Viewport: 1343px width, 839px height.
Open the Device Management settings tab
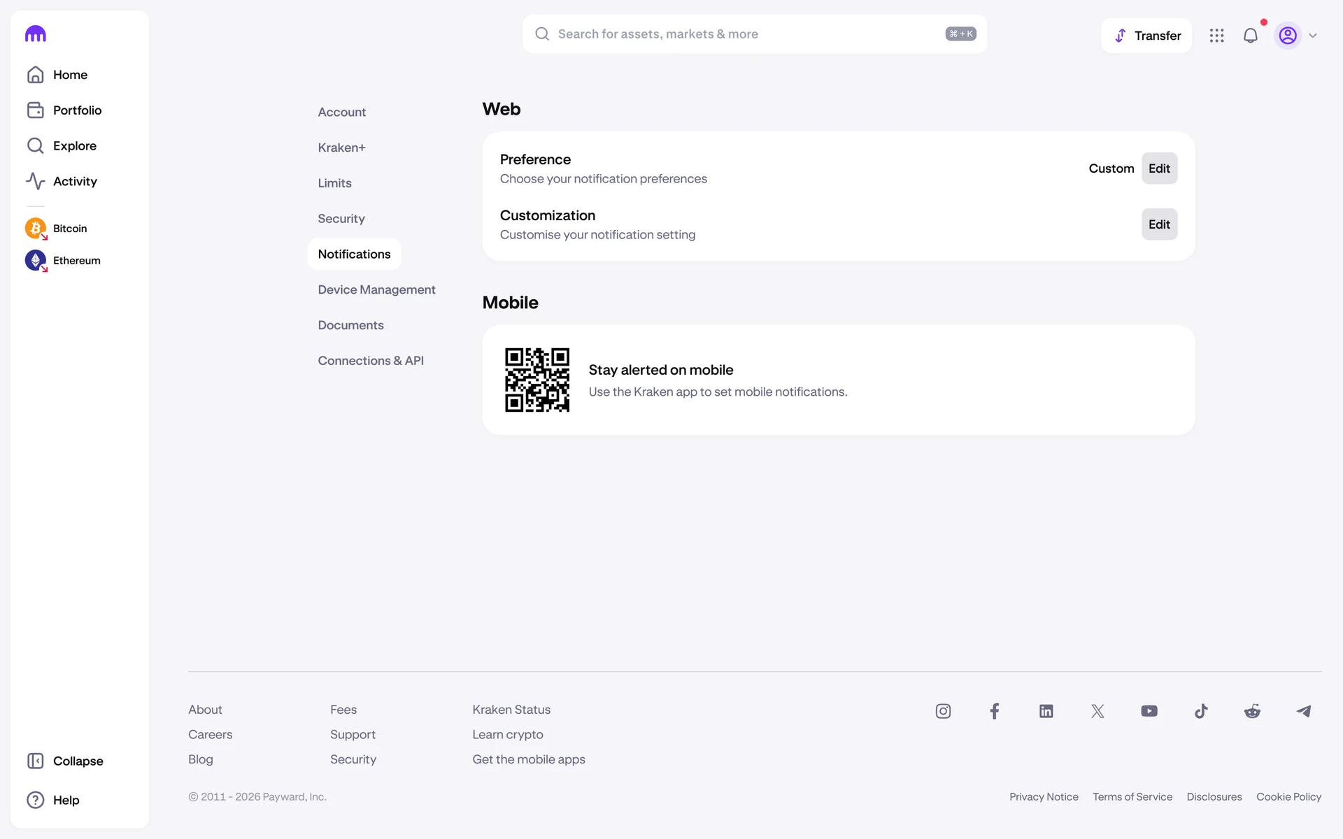point(376,289)
